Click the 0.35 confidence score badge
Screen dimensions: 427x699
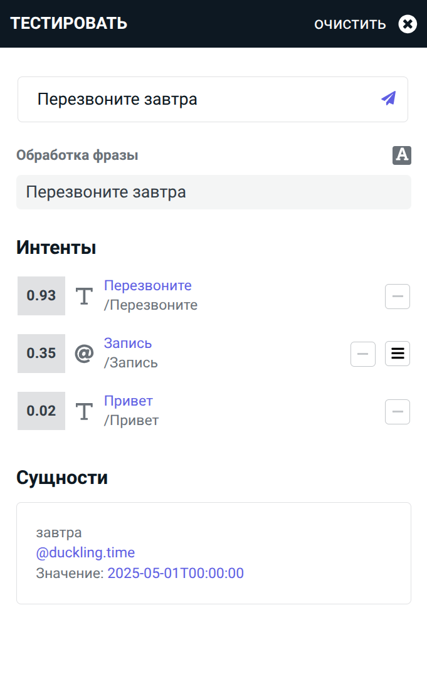tap(41, 354)
